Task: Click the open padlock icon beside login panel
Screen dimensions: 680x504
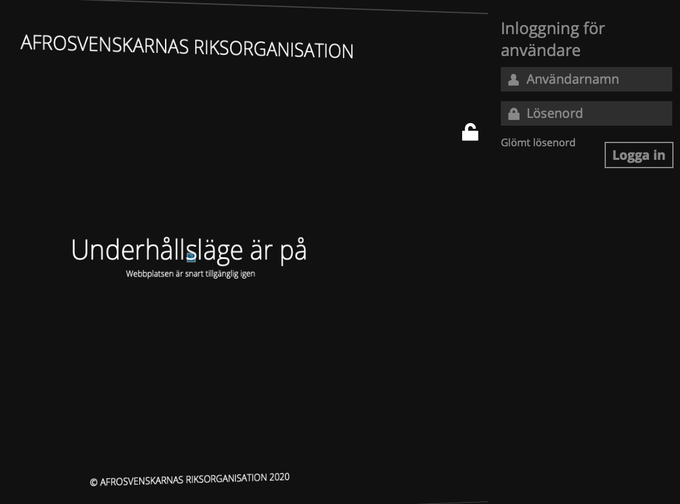Action: click(470, 132)
